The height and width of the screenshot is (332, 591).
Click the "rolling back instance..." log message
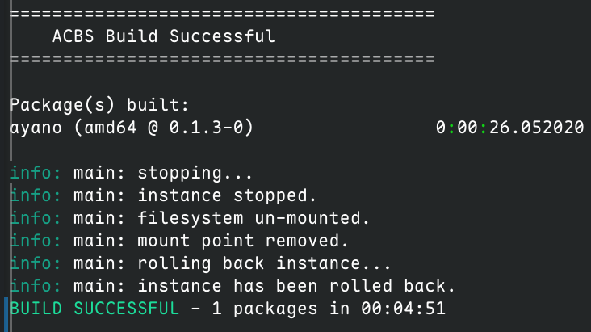click(264, 263)
